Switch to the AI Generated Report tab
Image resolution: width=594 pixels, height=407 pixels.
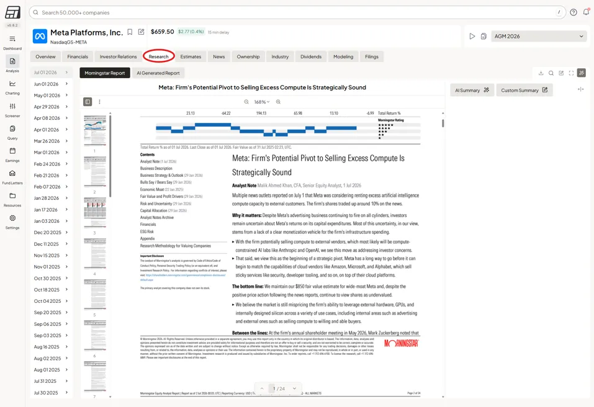click(158, 73)
